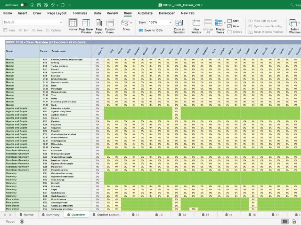Open the Review tab

click(112, 13)
